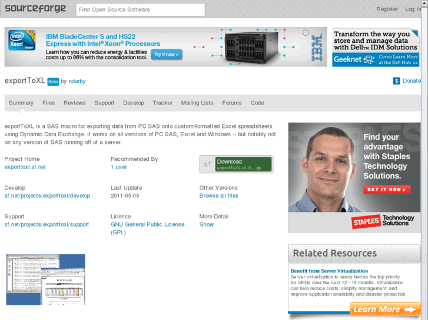Open the GNU General Public License link
Image resolution: width=428 pixels, height=320 pixels.
click(148, 228)
